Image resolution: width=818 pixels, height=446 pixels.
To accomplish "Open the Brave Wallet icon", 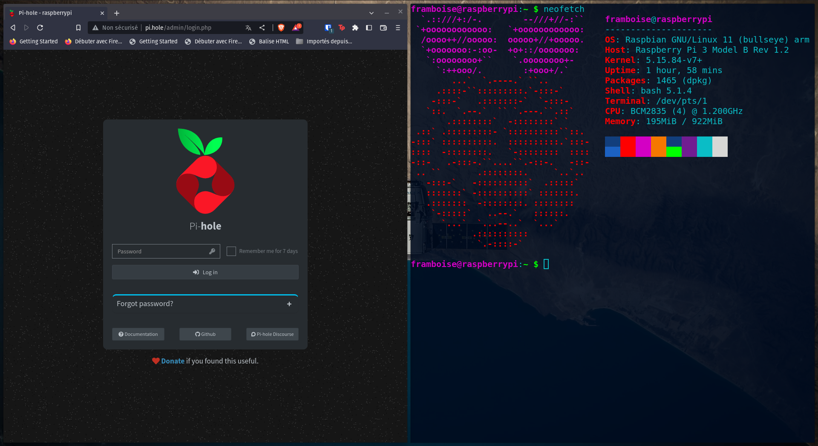I will click(383, 28).
